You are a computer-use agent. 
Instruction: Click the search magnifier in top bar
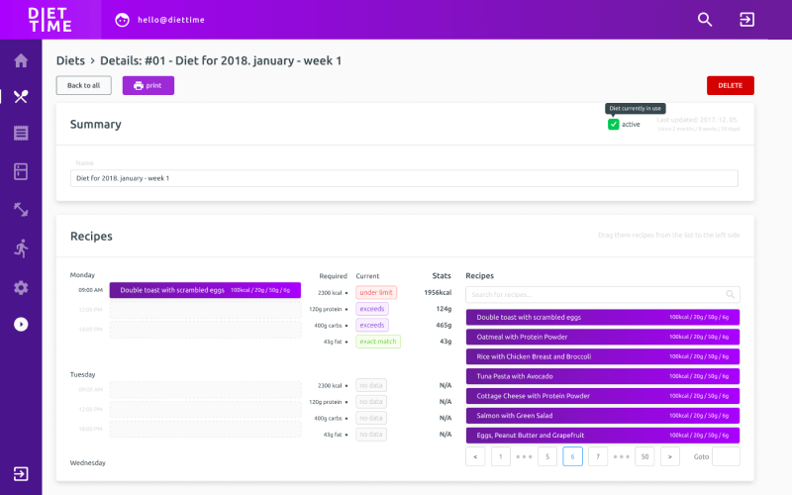coord(705,20)
